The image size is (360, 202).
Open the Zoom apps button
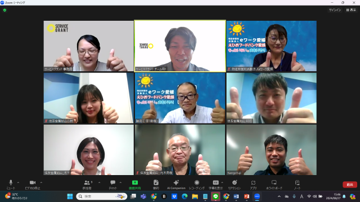[x=253, y=185]
